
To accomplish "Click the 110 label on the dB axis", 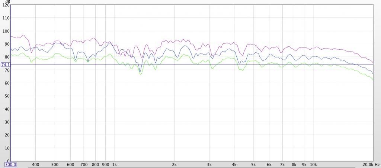I will click(7, 18).
